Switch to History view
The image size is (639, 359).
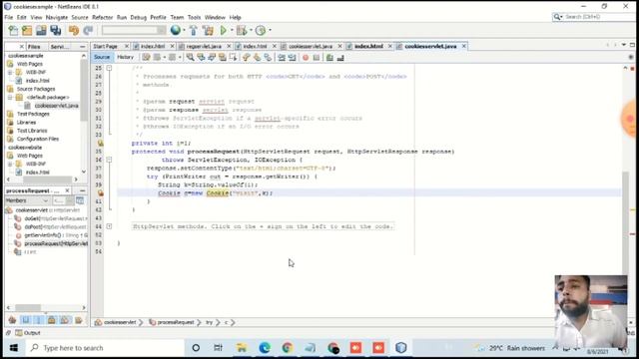[125, 57]
